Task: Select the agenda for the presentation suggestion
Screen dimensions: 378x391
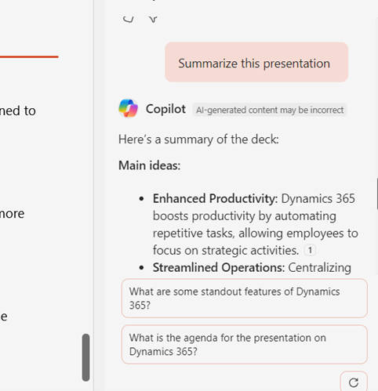Action: [x=245, y=345]
